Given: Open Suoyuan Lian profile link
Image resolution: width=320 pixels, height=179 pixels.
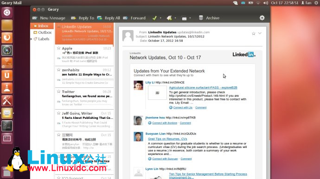Looking at the screenshot, I should pos(155,134).
